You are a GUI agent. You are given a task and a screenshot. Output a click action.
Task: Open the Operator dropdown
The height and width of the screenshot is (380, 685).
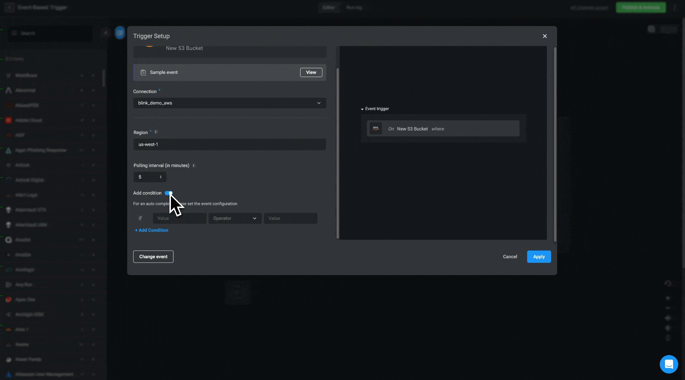[235, 218]
